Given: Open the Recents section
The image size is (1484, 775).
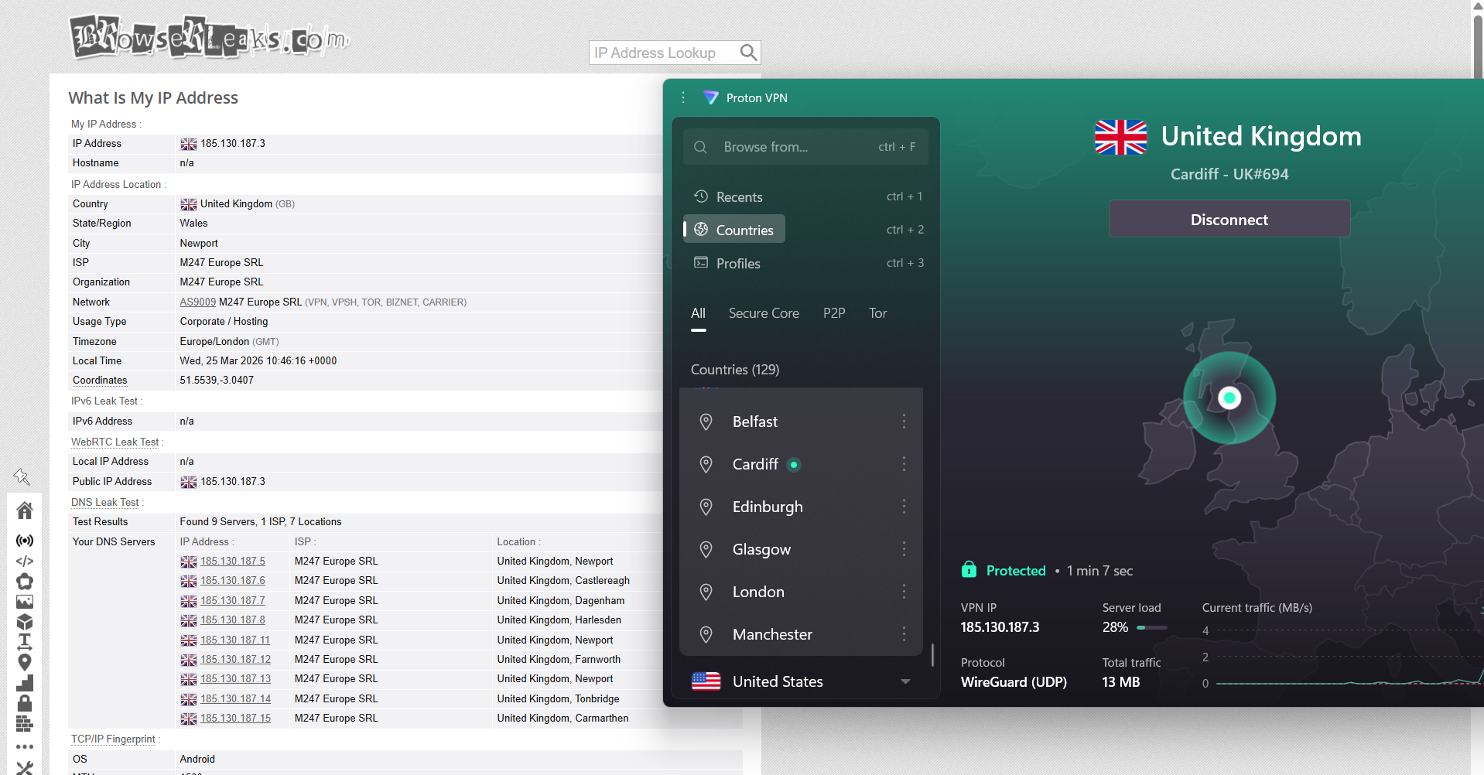Looking at the screenshot, I should click(x=739, y=197).
